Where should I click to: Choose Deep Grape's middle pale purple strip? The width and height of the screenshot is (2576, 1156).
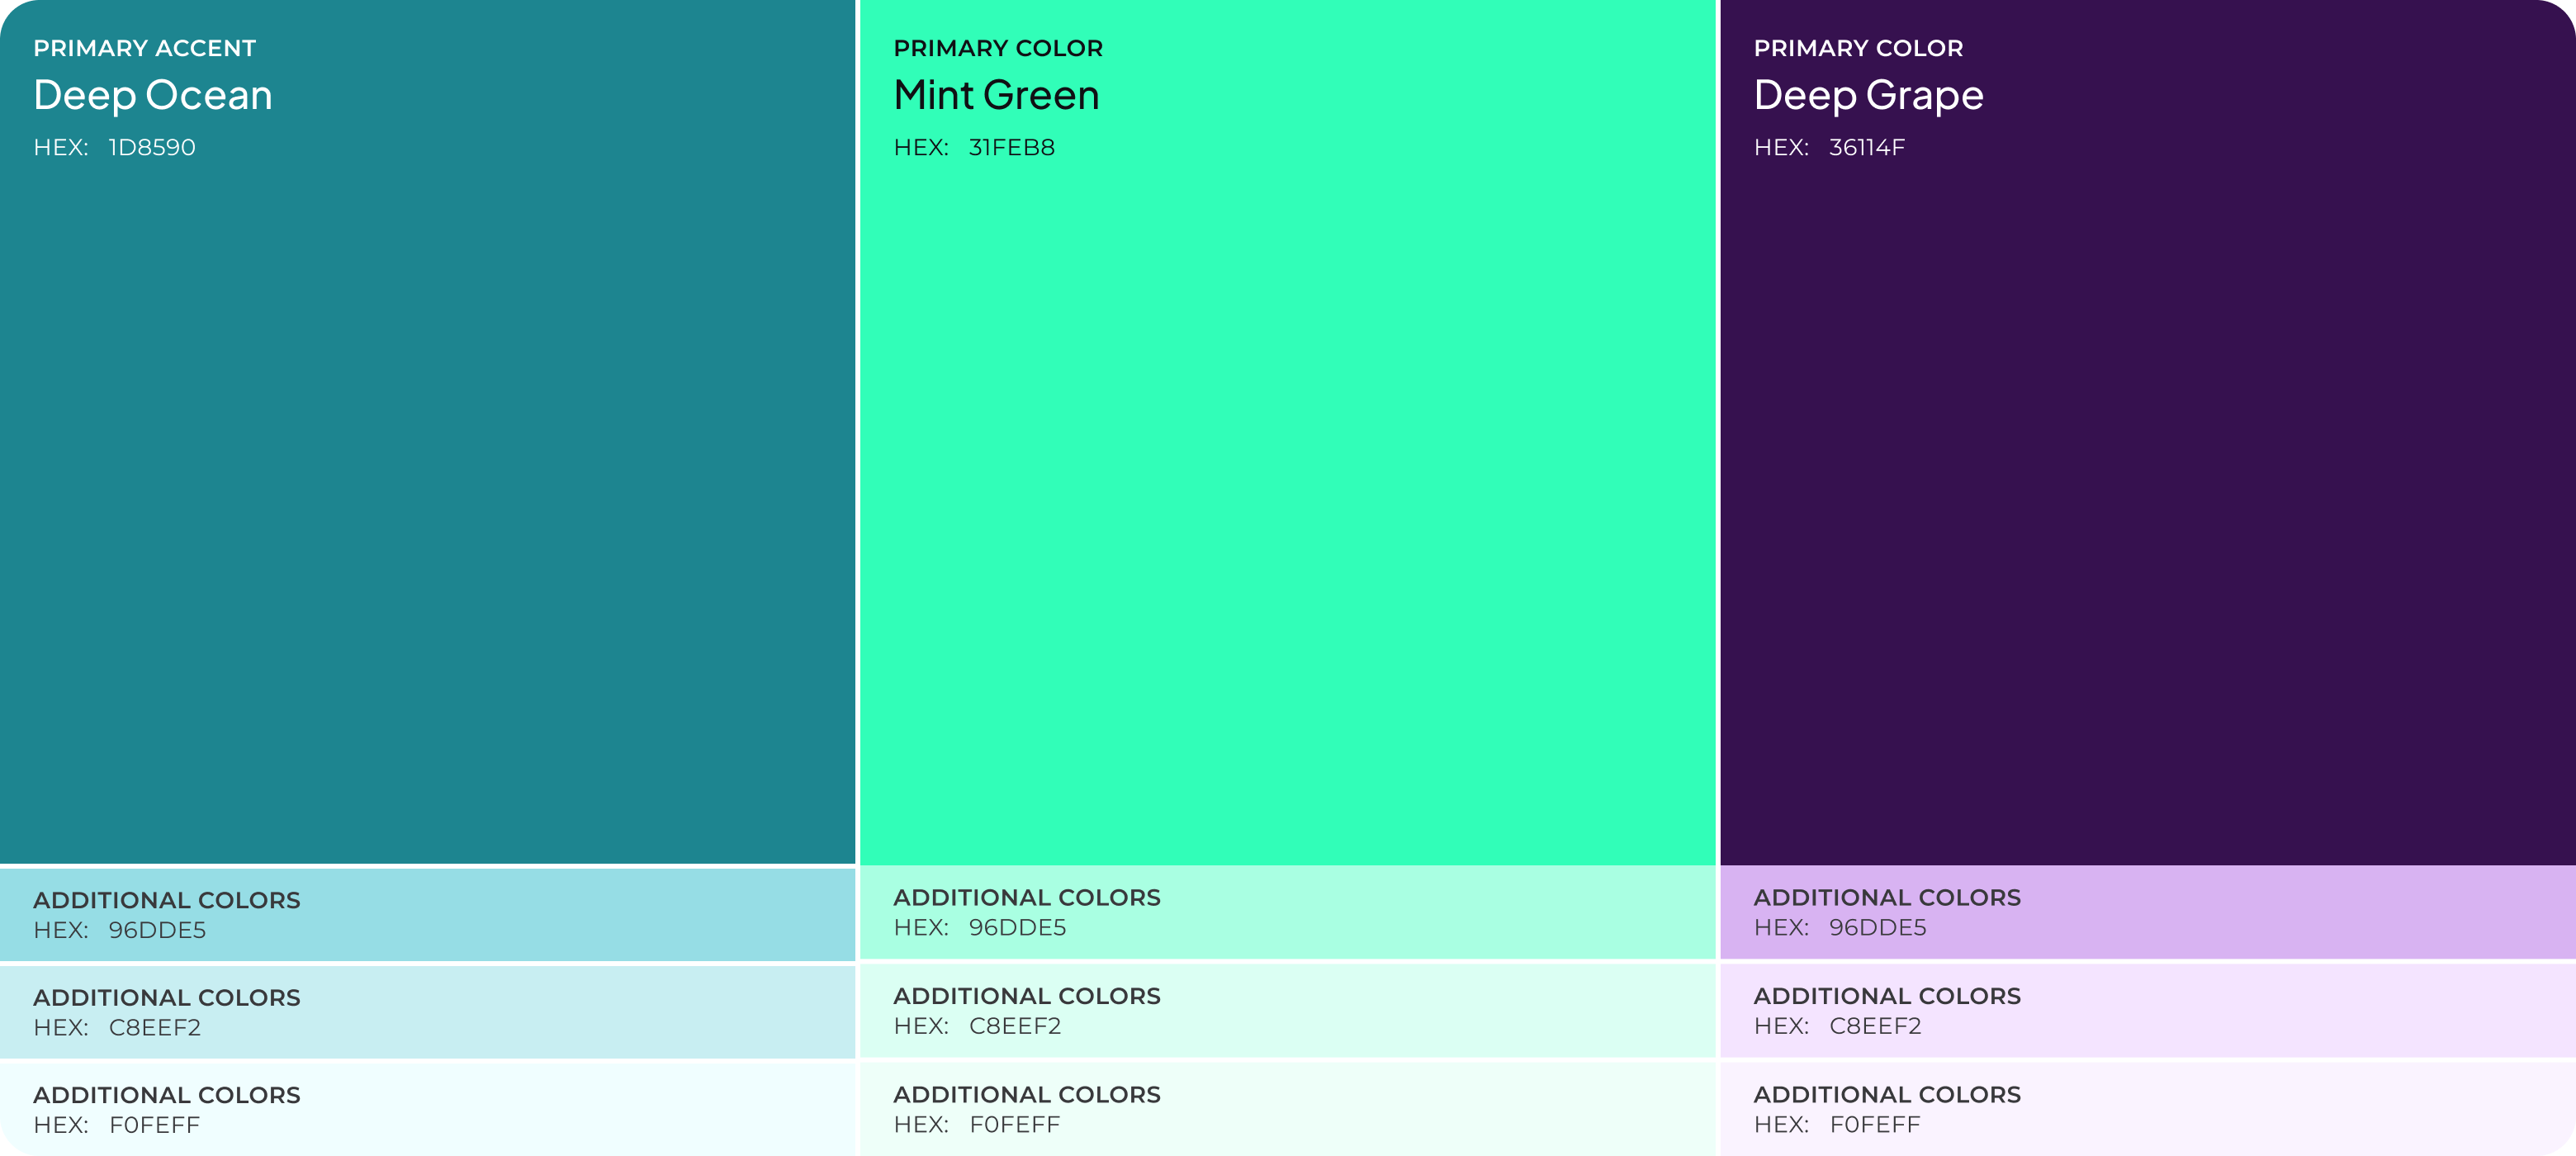point(2147,1010)
